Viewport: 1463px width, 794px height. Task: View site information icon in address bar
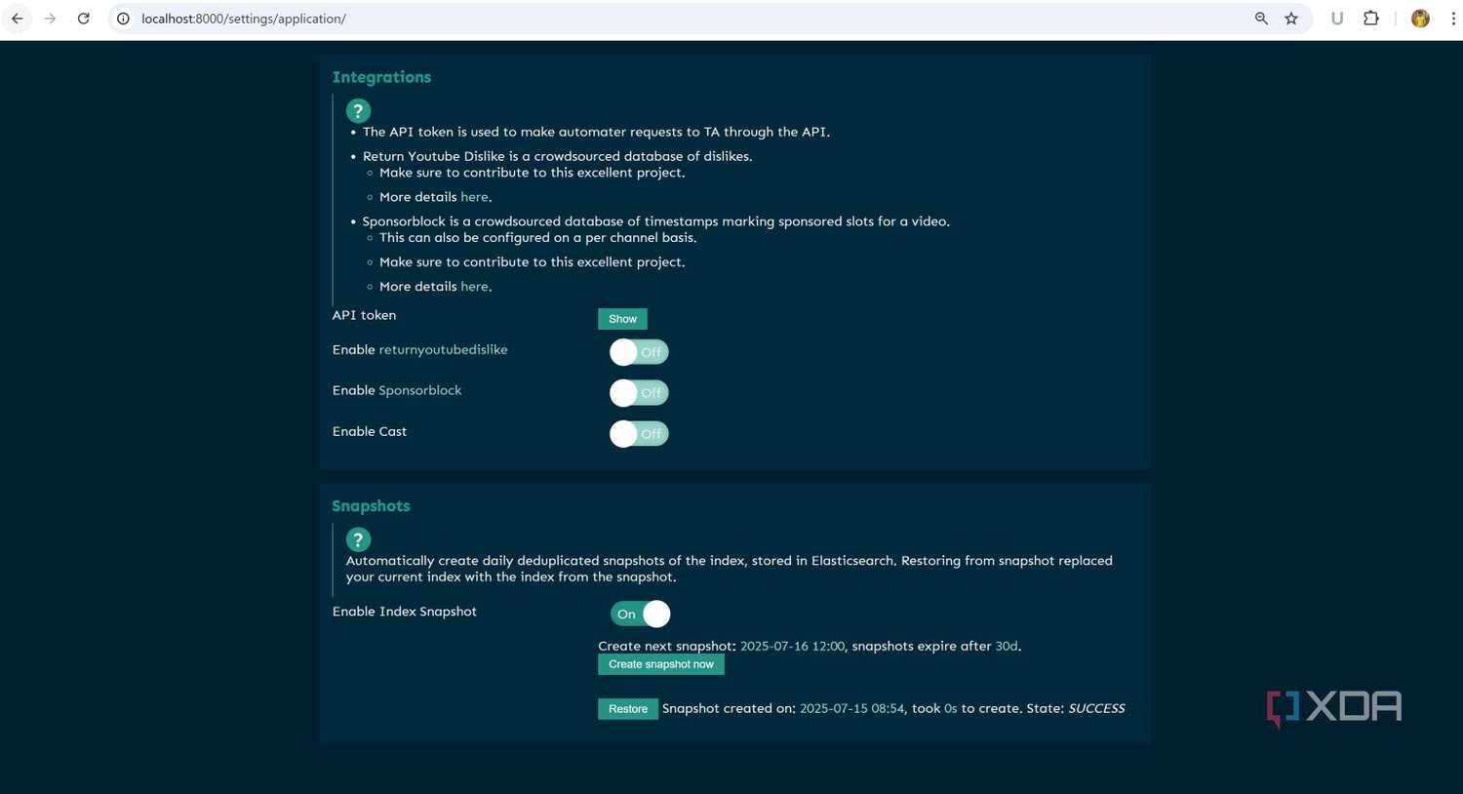click(x=123, y=19)
